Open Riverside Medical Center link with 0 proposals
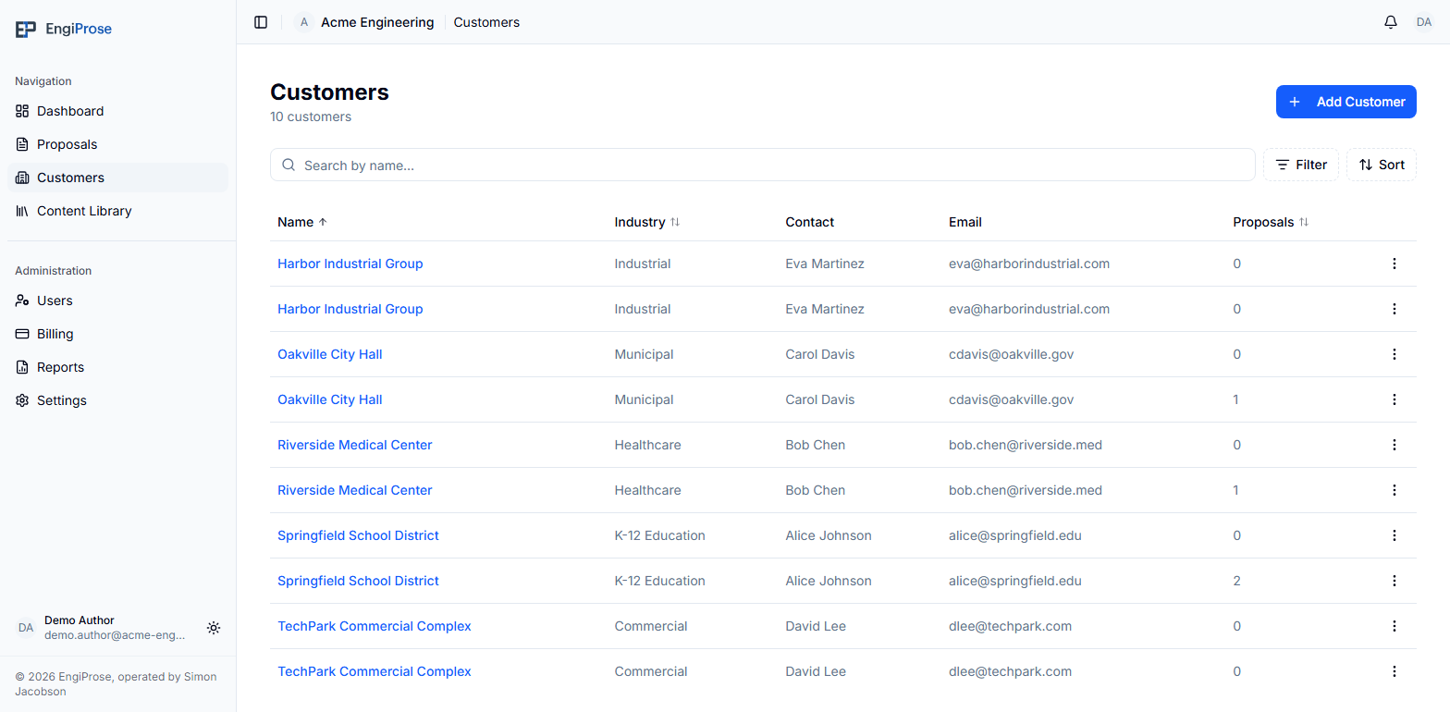The width and height of the screenshot is (1450, 712). pos(355,445)
